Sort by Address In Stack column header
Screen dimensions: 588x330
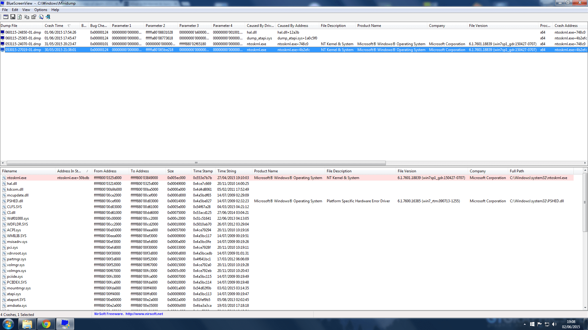click(73, 171)
